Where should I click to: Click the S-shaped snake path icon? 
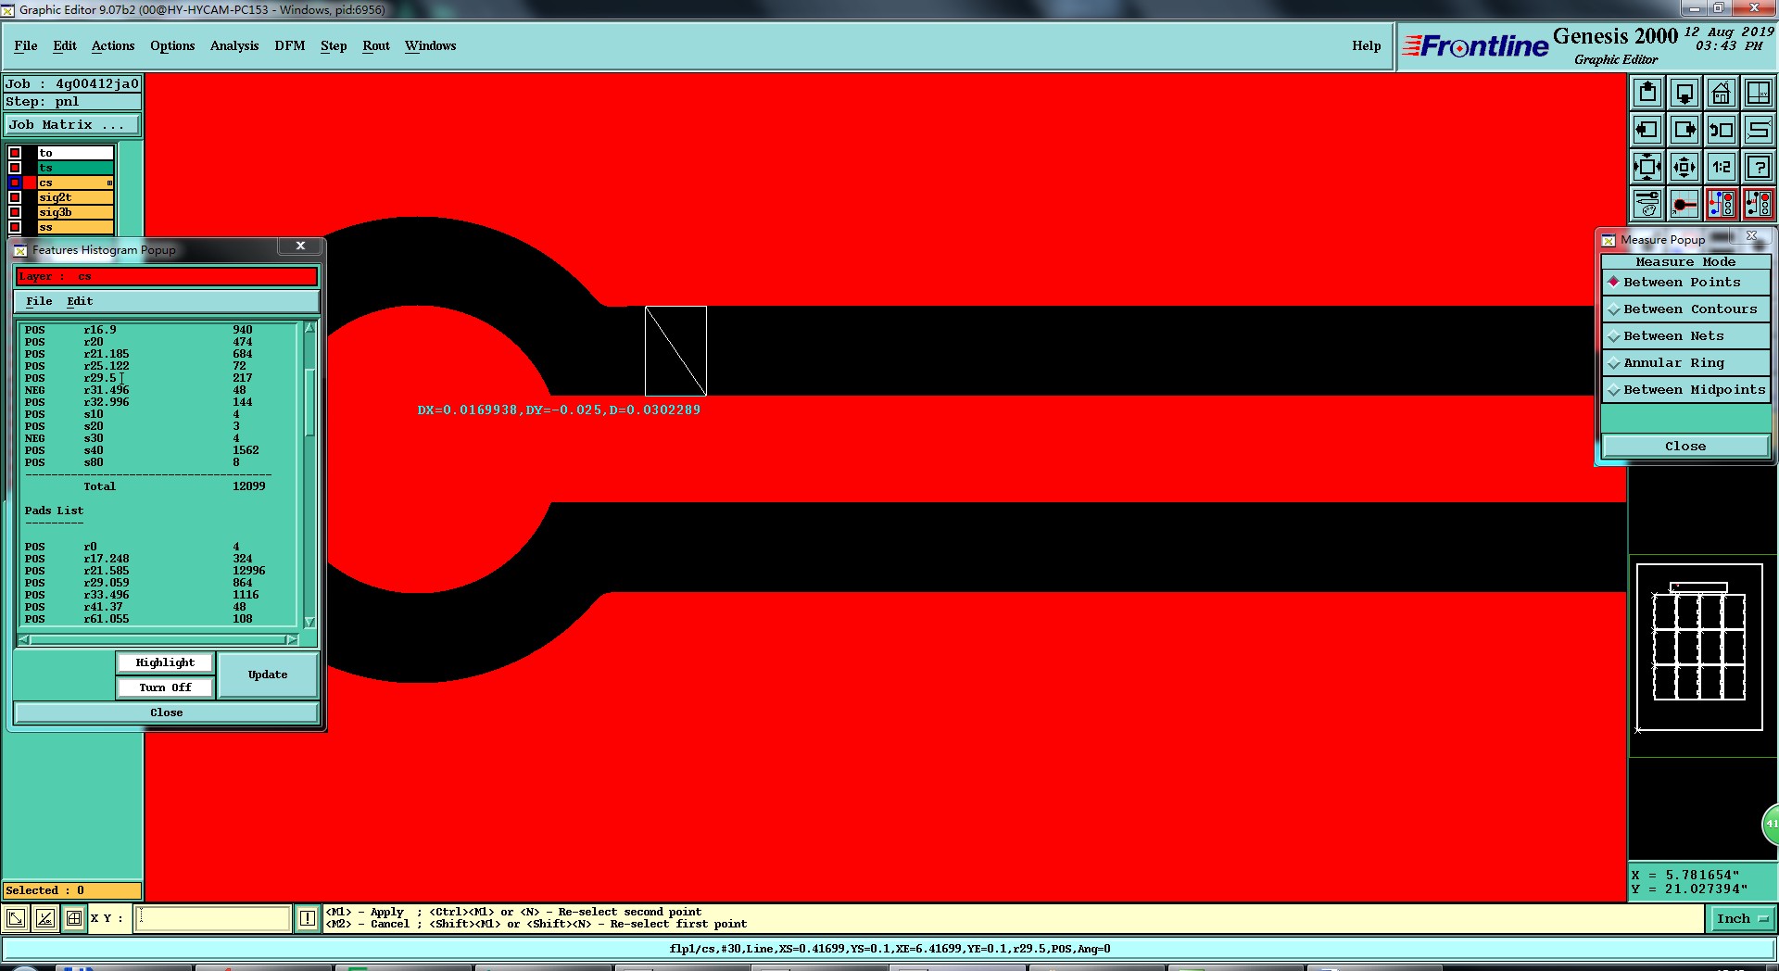(1759, 130)
